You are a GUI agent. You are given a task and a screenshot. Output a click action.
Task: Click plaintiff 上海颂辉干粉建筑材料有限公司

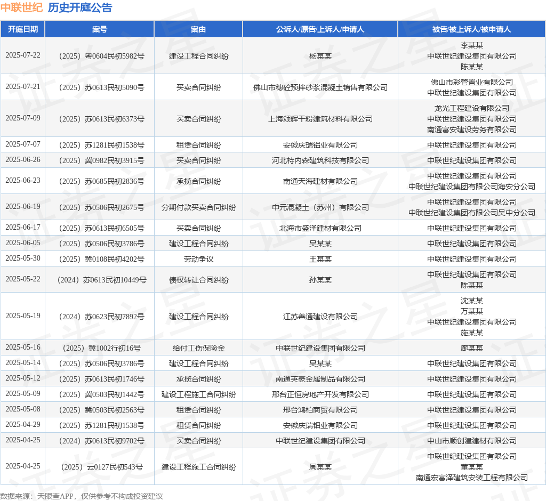[x=320, y=119]
